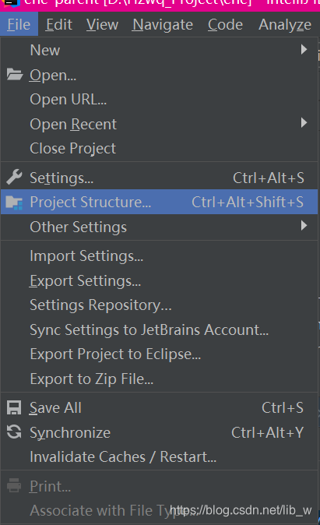Click the folder icon beside Open
The image size is (320, 525).
14,74
